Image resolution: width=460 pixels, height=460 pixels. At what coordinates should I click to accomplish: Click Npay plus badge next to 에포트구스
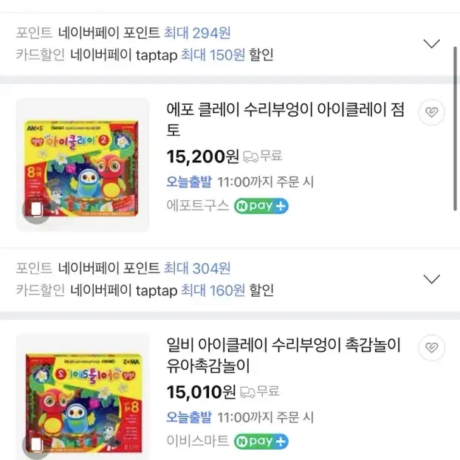tap(261, 206)
